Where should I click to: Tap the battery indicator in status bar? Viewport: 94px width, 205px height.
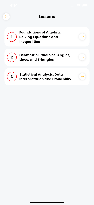pyautogui.click(x=85, y=5)
